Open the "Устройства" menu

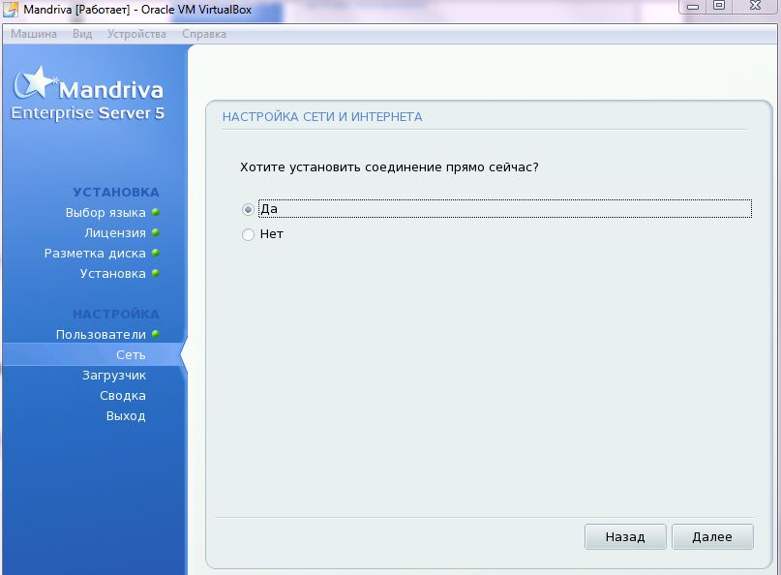136,34
